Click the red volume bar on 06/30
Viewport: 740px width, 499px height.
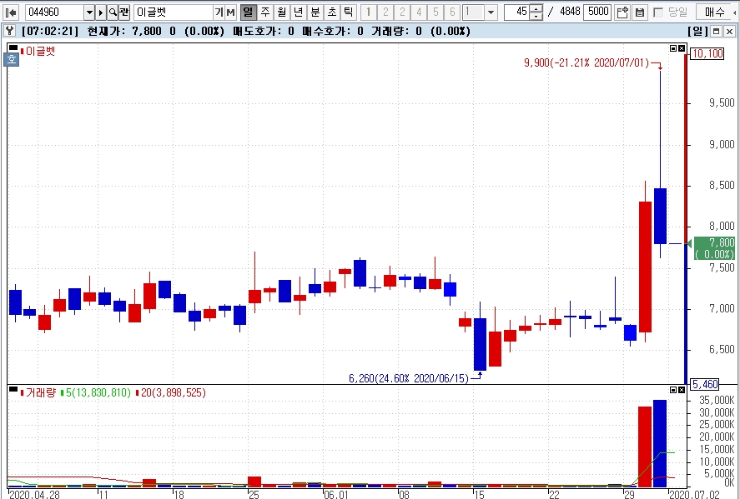pyautogui.click(x=645, y=447)
